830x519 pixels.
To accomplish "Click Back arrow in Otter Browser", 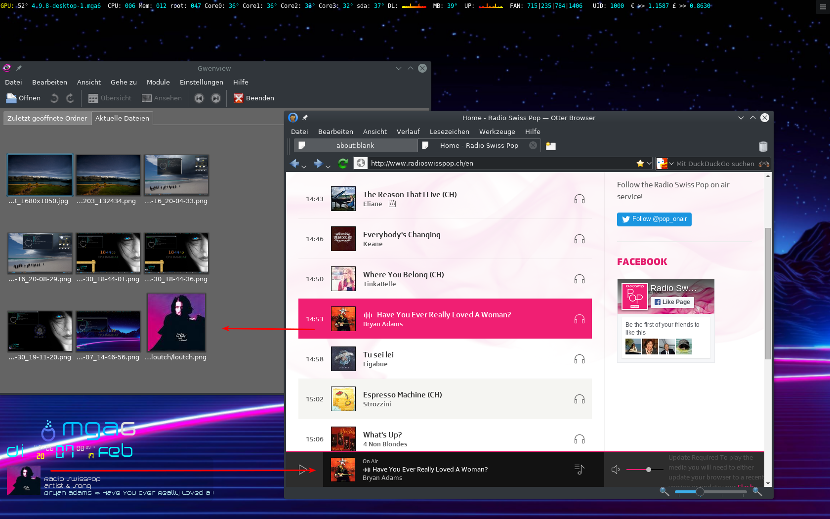I will [295, 163].
